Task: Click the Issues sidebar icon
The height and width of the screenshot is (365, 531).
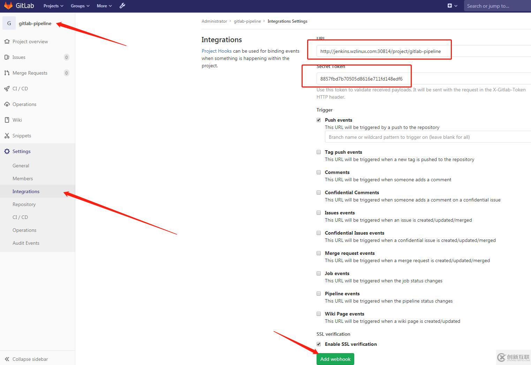Action: (7, 57)
